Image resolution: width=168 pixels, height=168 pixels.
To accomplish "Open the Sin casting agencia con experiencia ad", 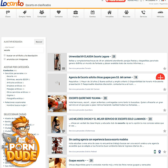I will coord(98,140).
